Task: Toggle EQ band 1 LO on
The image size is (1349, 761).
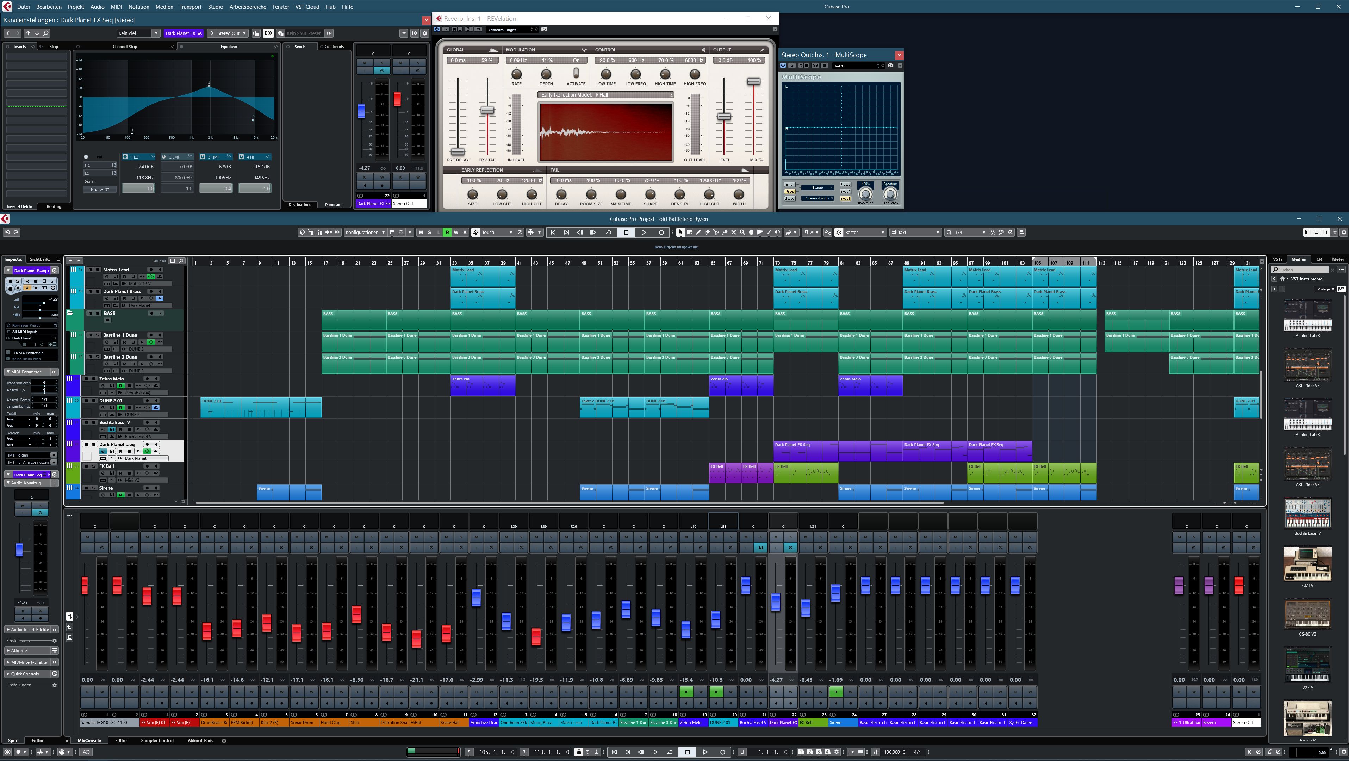Action: click(125, 156)
